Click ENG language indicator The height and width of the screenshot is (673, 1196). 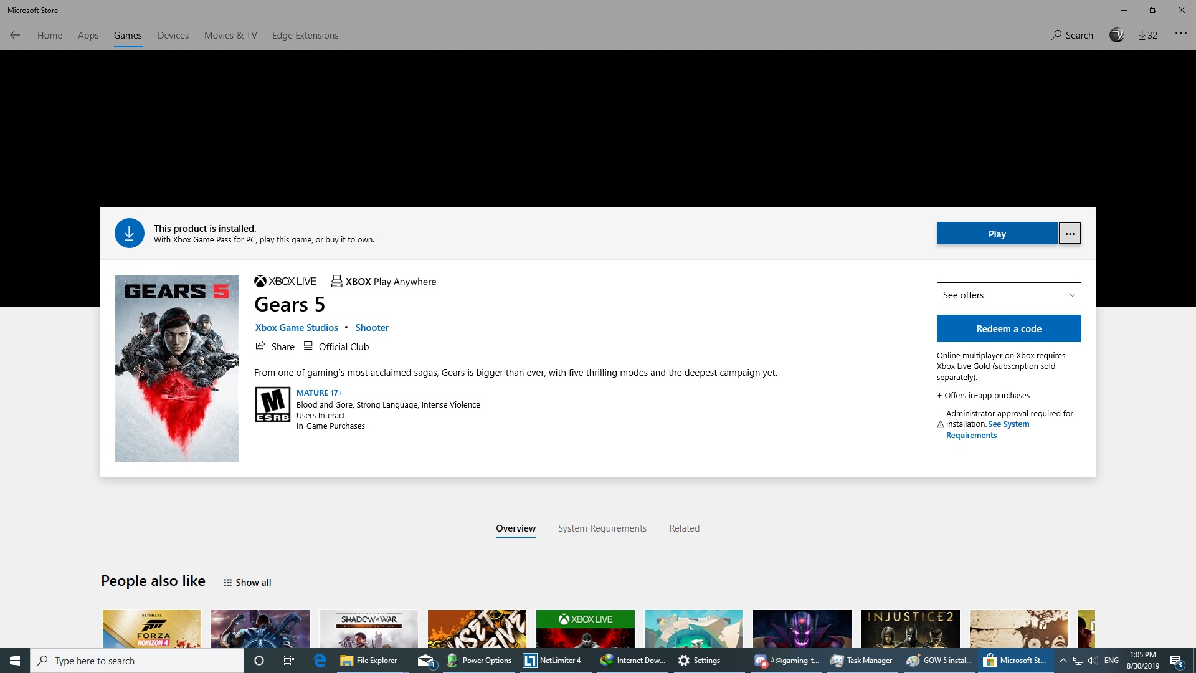(1111, 661)
